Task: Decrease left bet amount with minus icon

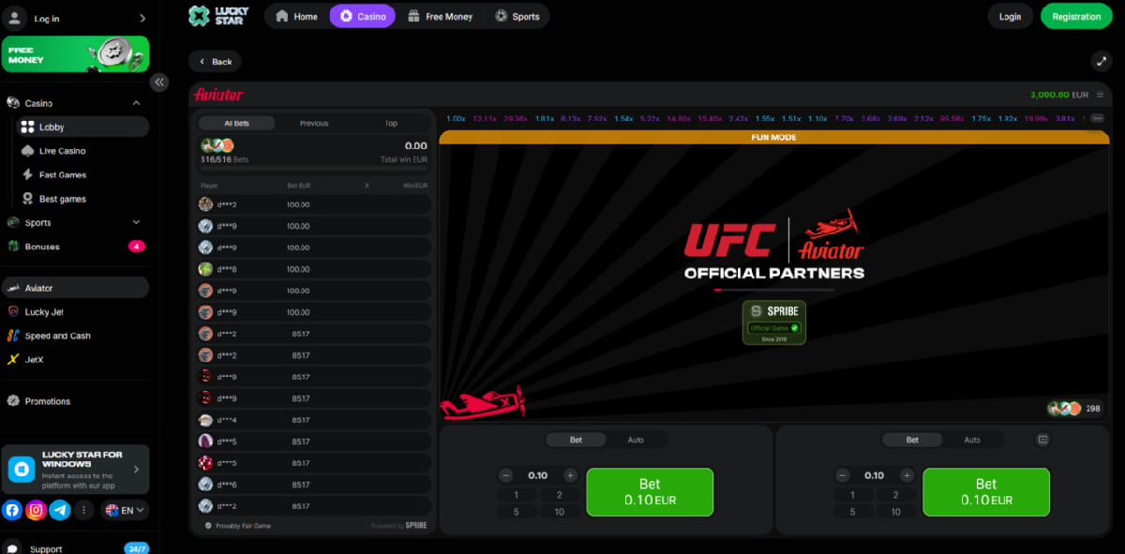Action: 506,475
